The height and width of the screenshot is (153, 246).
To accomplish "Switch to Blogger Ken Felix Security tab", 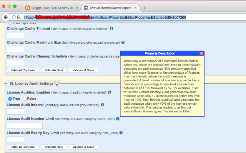I will 53,8.
